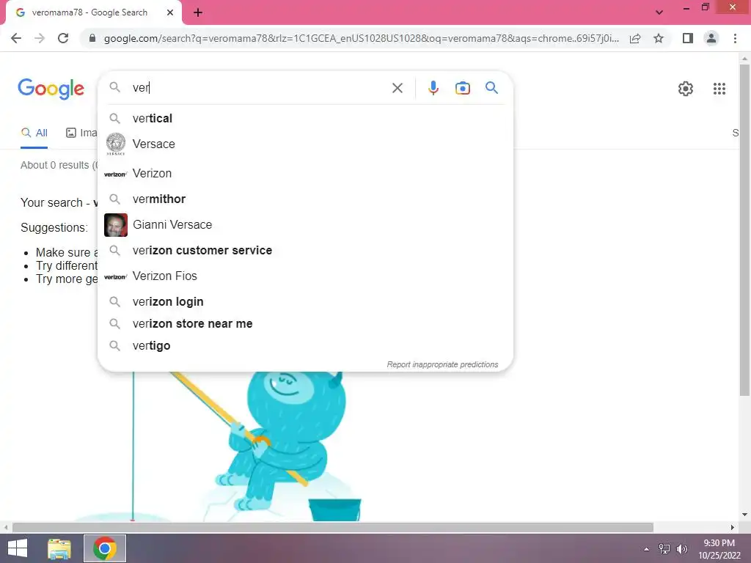Reload the current page
This screenshot has height=563, width=751.
[63, 38]
